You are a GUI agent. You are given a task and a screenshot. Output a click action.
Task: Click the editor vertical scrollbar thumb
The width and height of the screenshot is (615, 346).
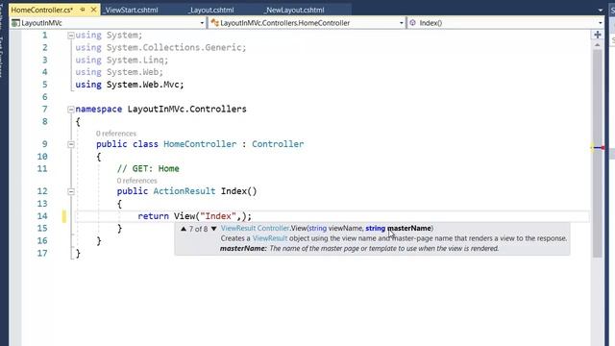point(598,153)
